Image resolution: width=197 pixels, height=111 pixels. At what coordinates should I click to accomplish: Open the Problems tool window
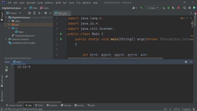click(52, 105)
